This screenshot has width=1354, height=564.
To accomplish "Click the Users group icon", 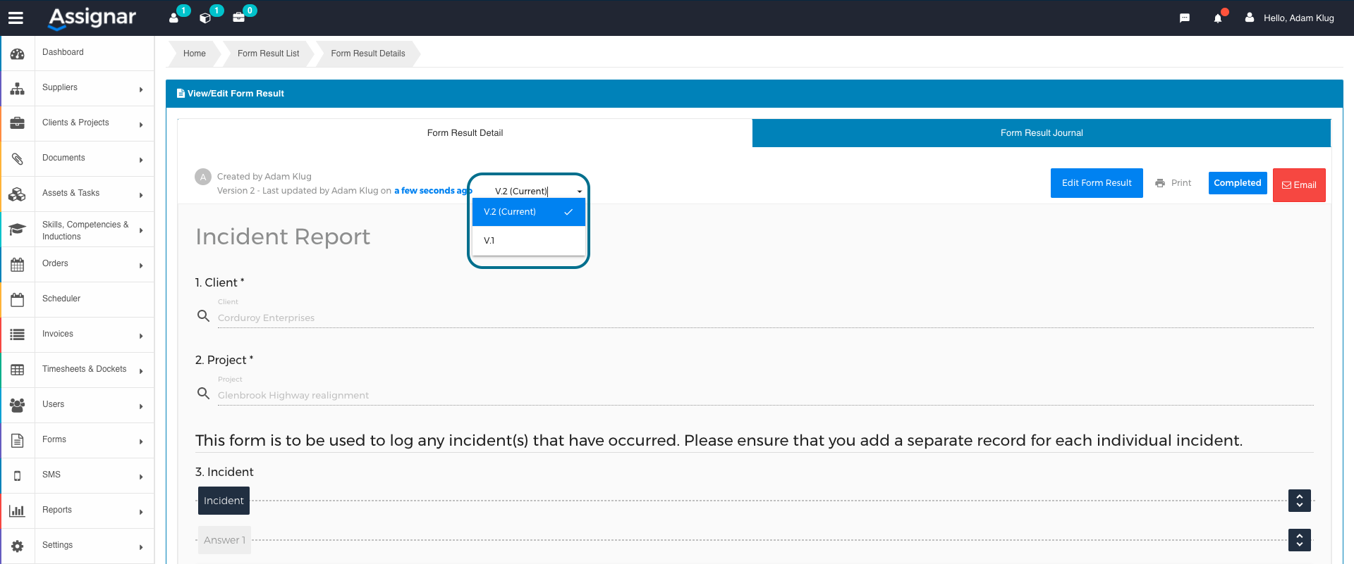I will (x=18, y=406).
